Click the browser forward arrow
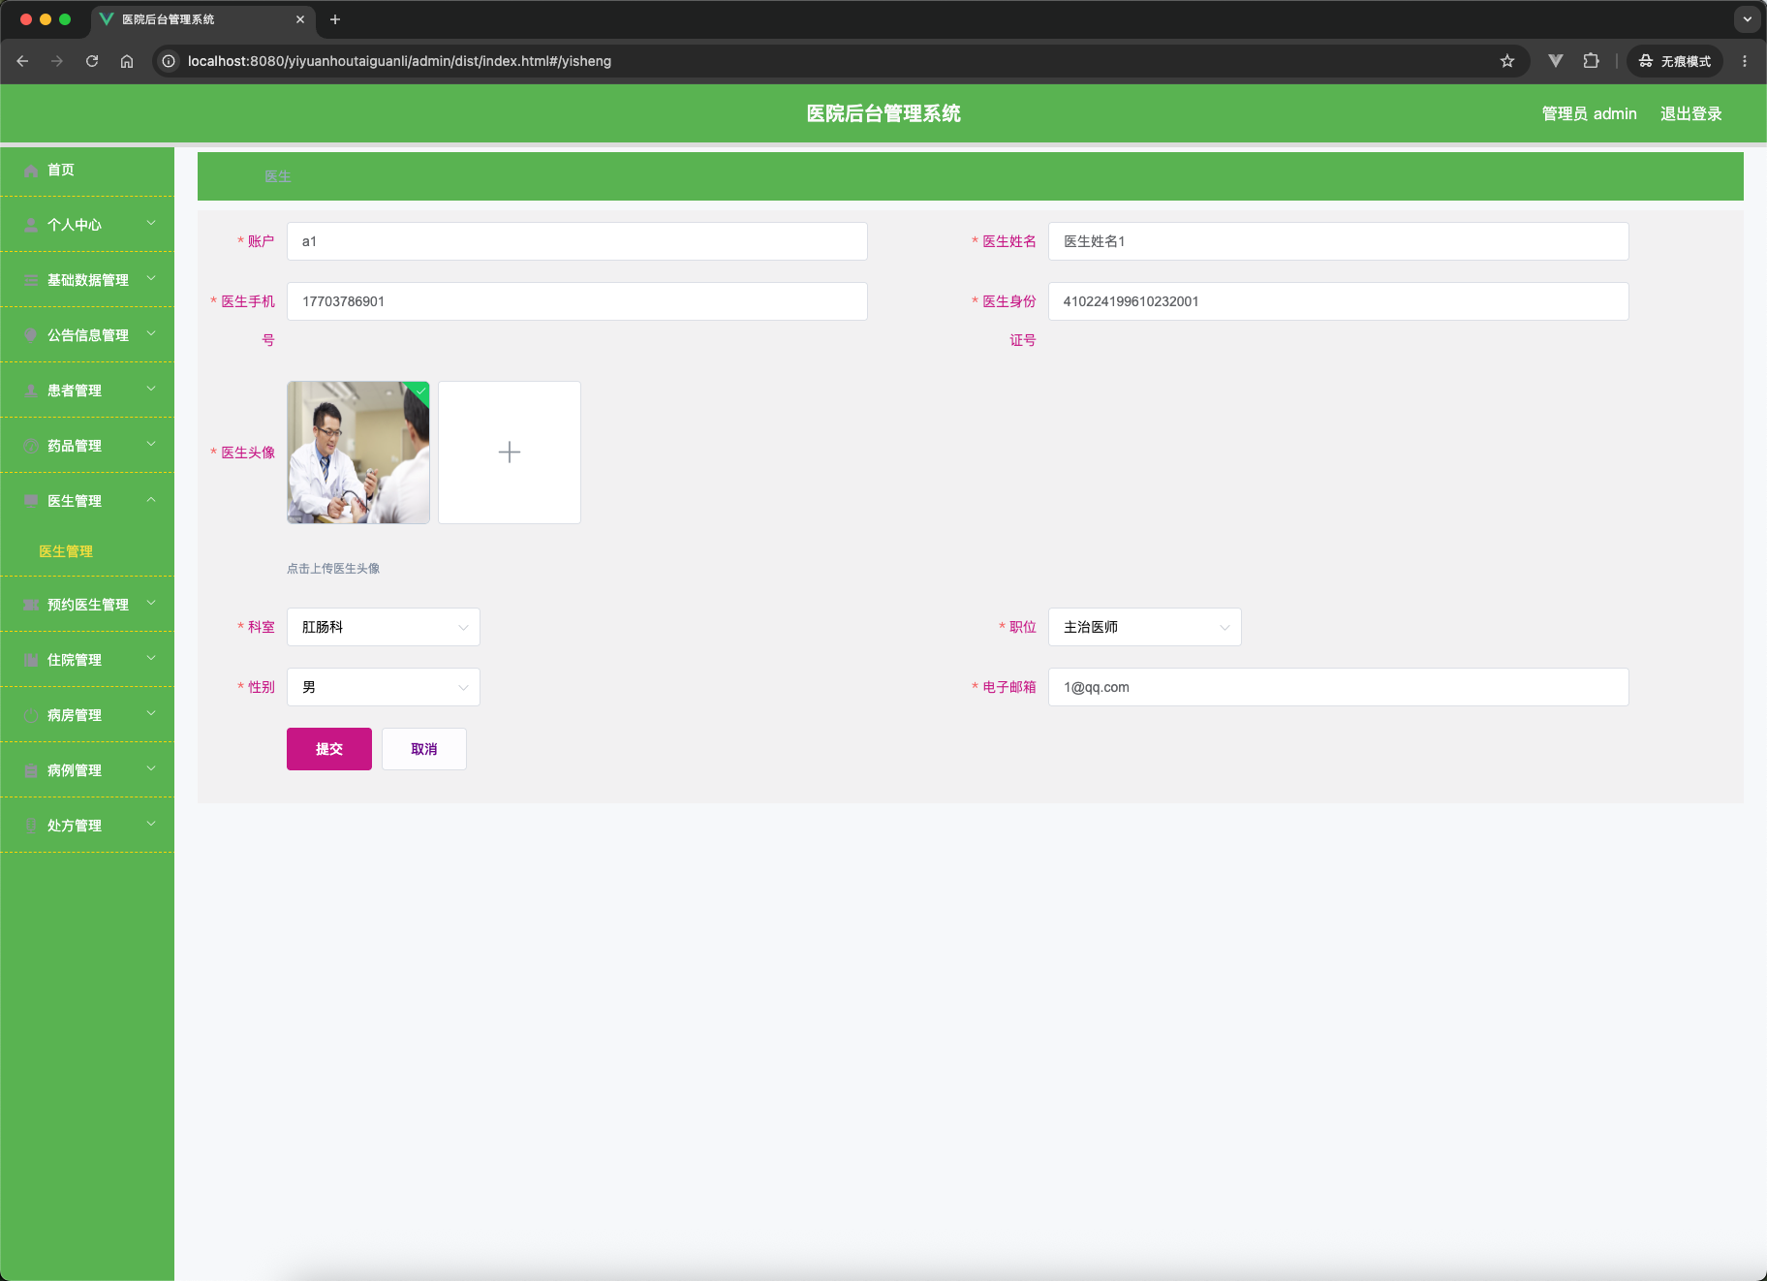The height and width of the screenshot is (1281, 1767). [x=57, y=61]
